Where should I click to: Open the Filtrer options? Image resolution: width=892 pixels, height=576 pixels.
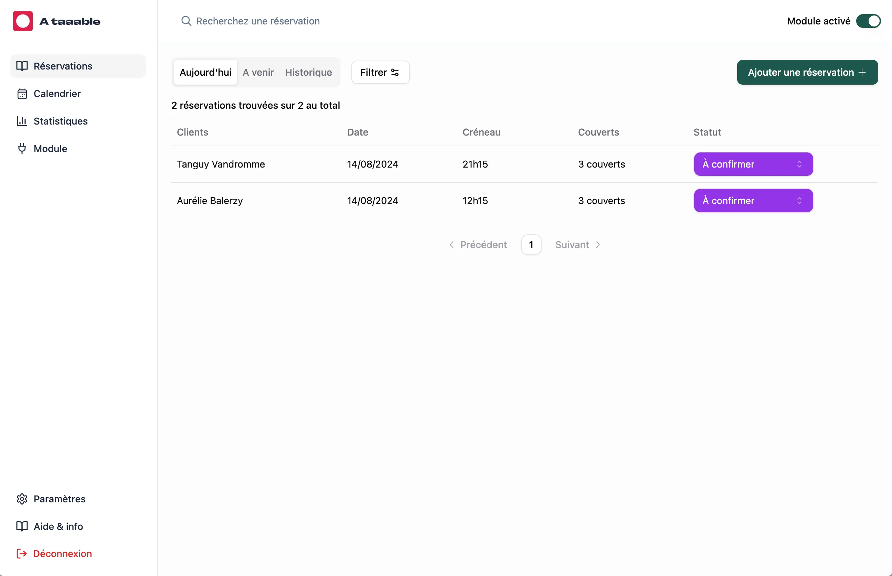click(x=380, y=72)
